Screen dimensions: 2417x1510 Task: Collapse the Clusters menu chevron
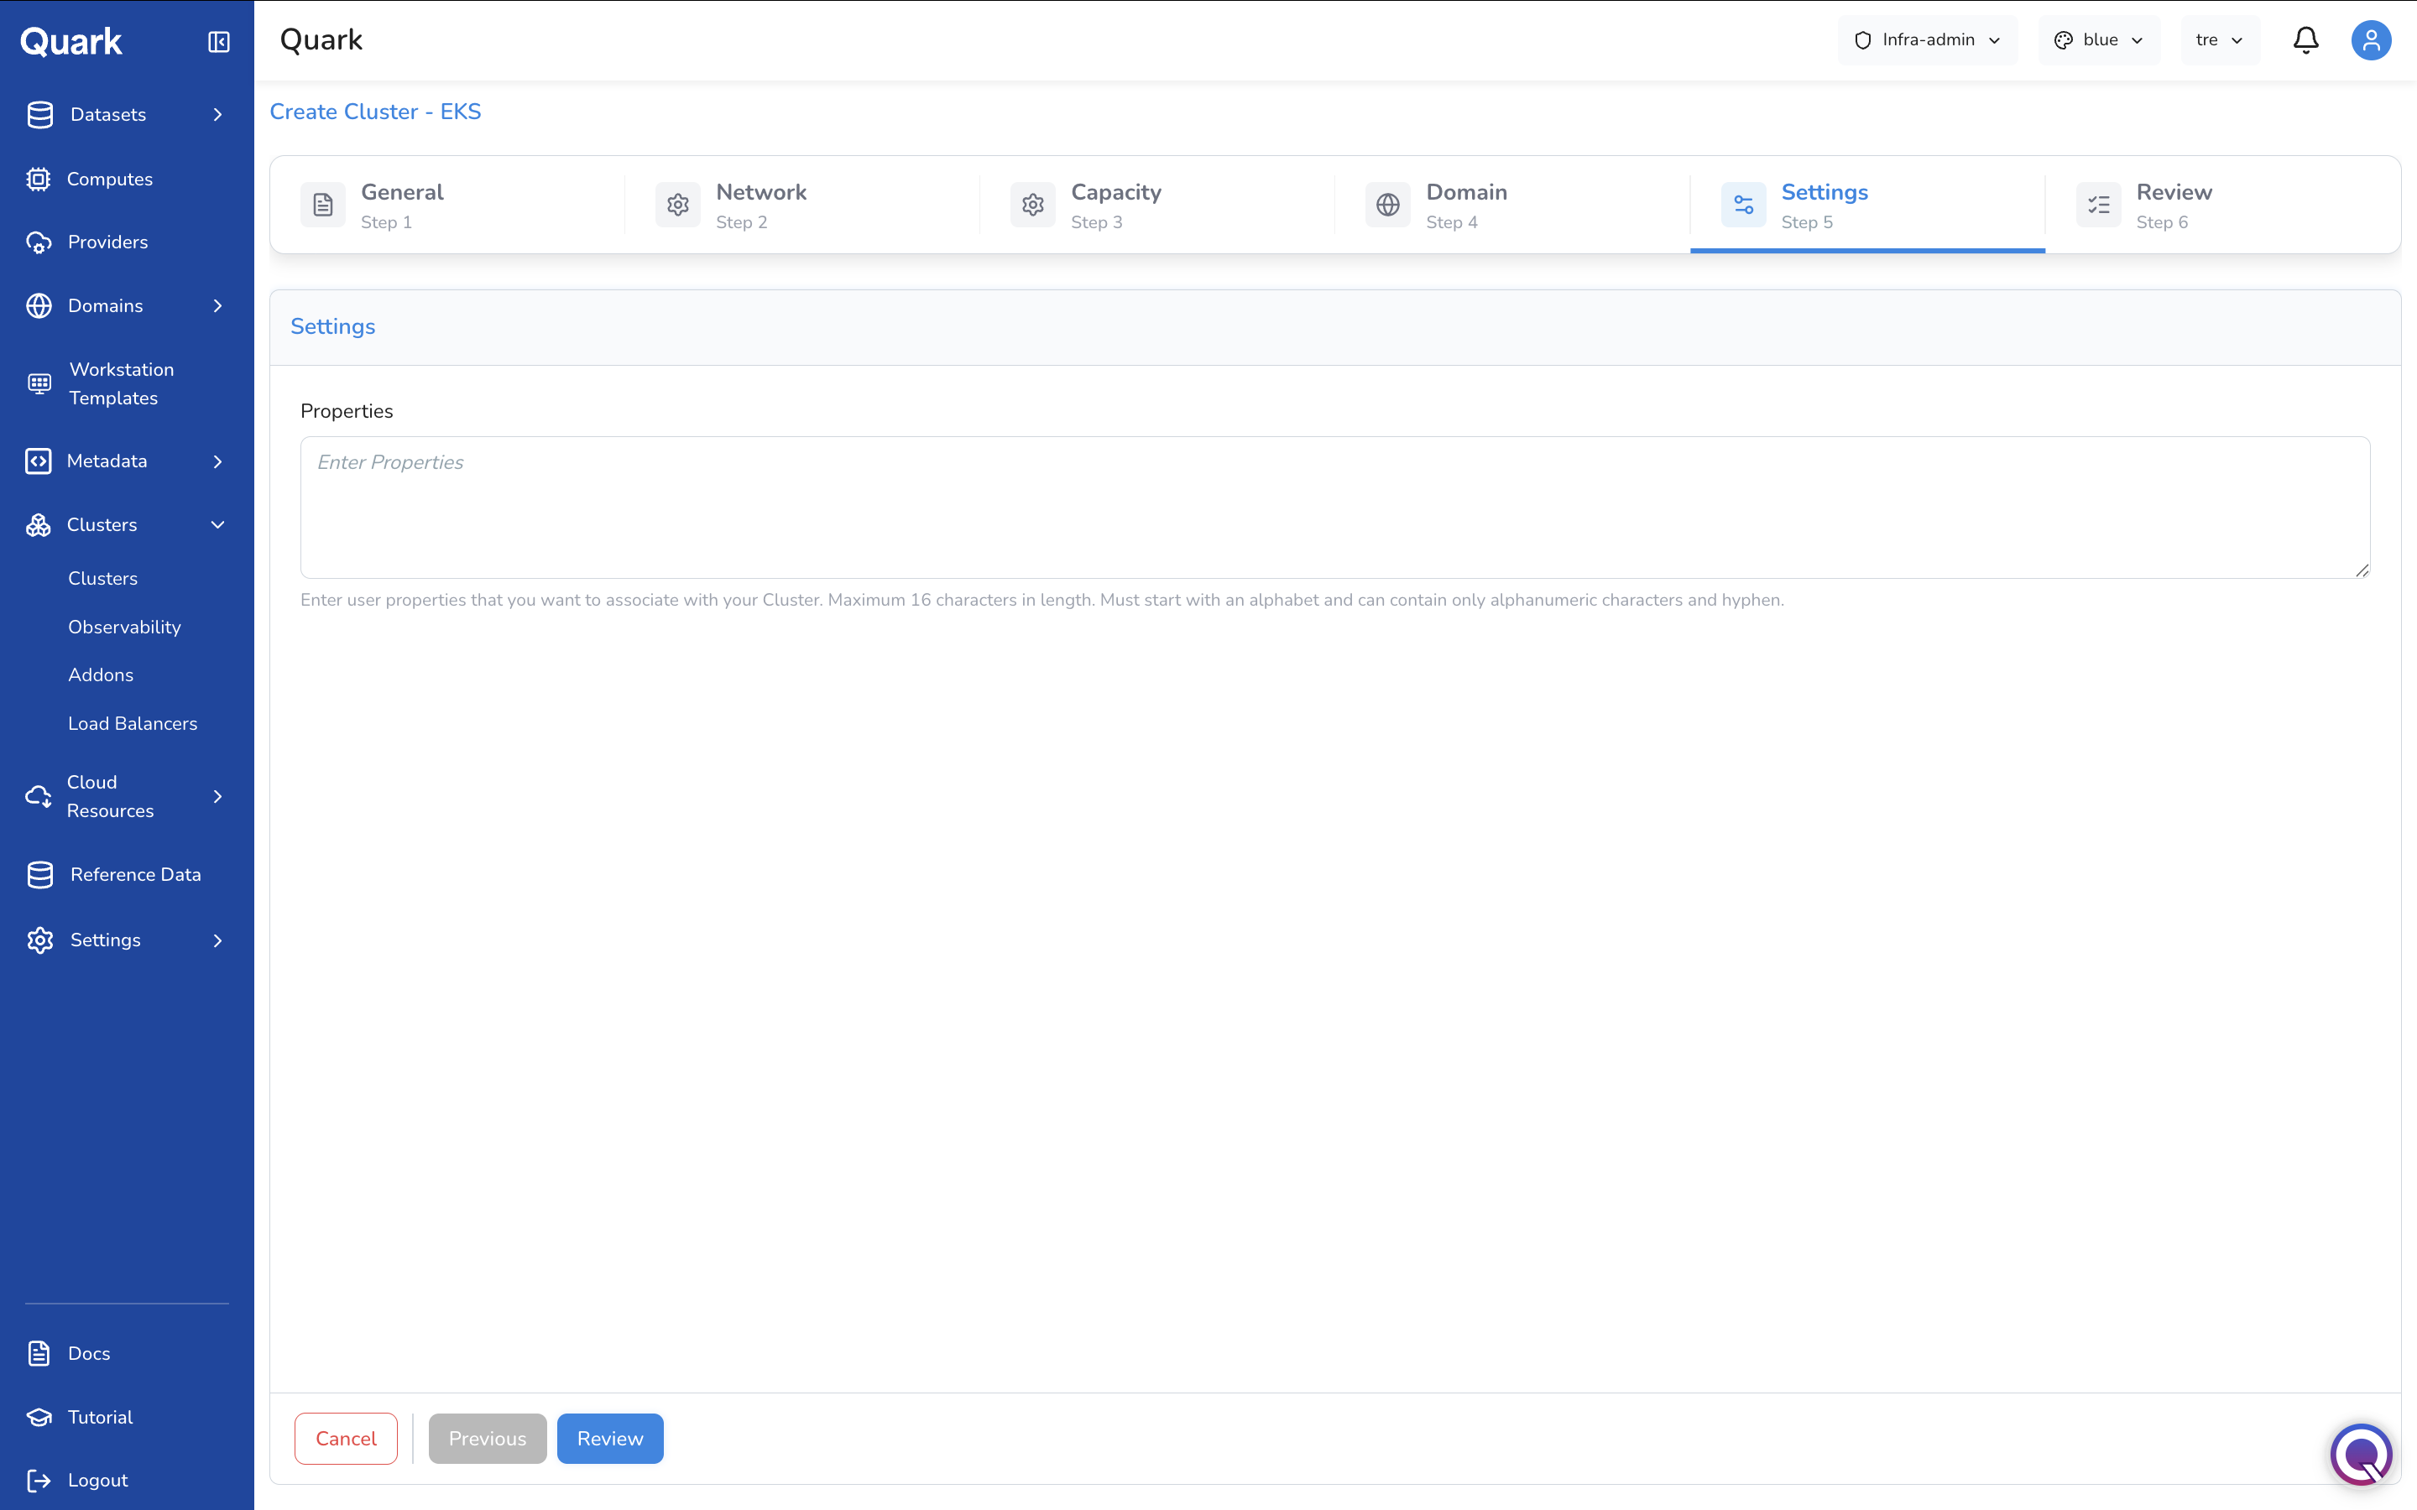pyautogui.click(x=217, y=525)
